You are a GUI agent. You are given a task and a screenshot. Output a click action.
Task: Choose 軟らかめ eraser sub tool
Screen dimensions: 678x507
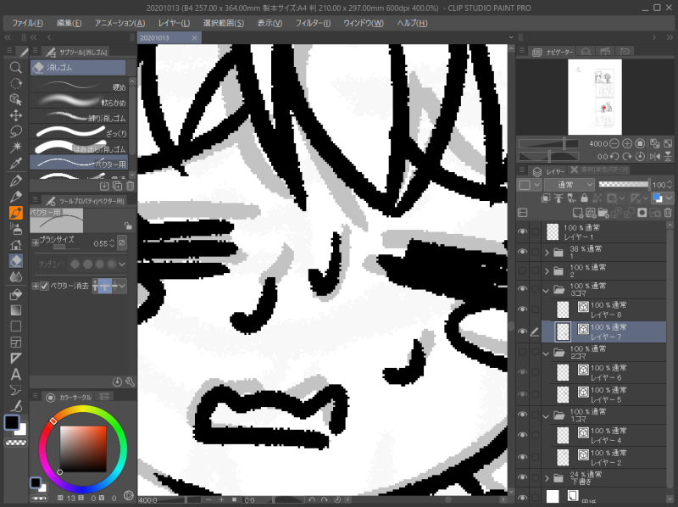click(79, 101)
